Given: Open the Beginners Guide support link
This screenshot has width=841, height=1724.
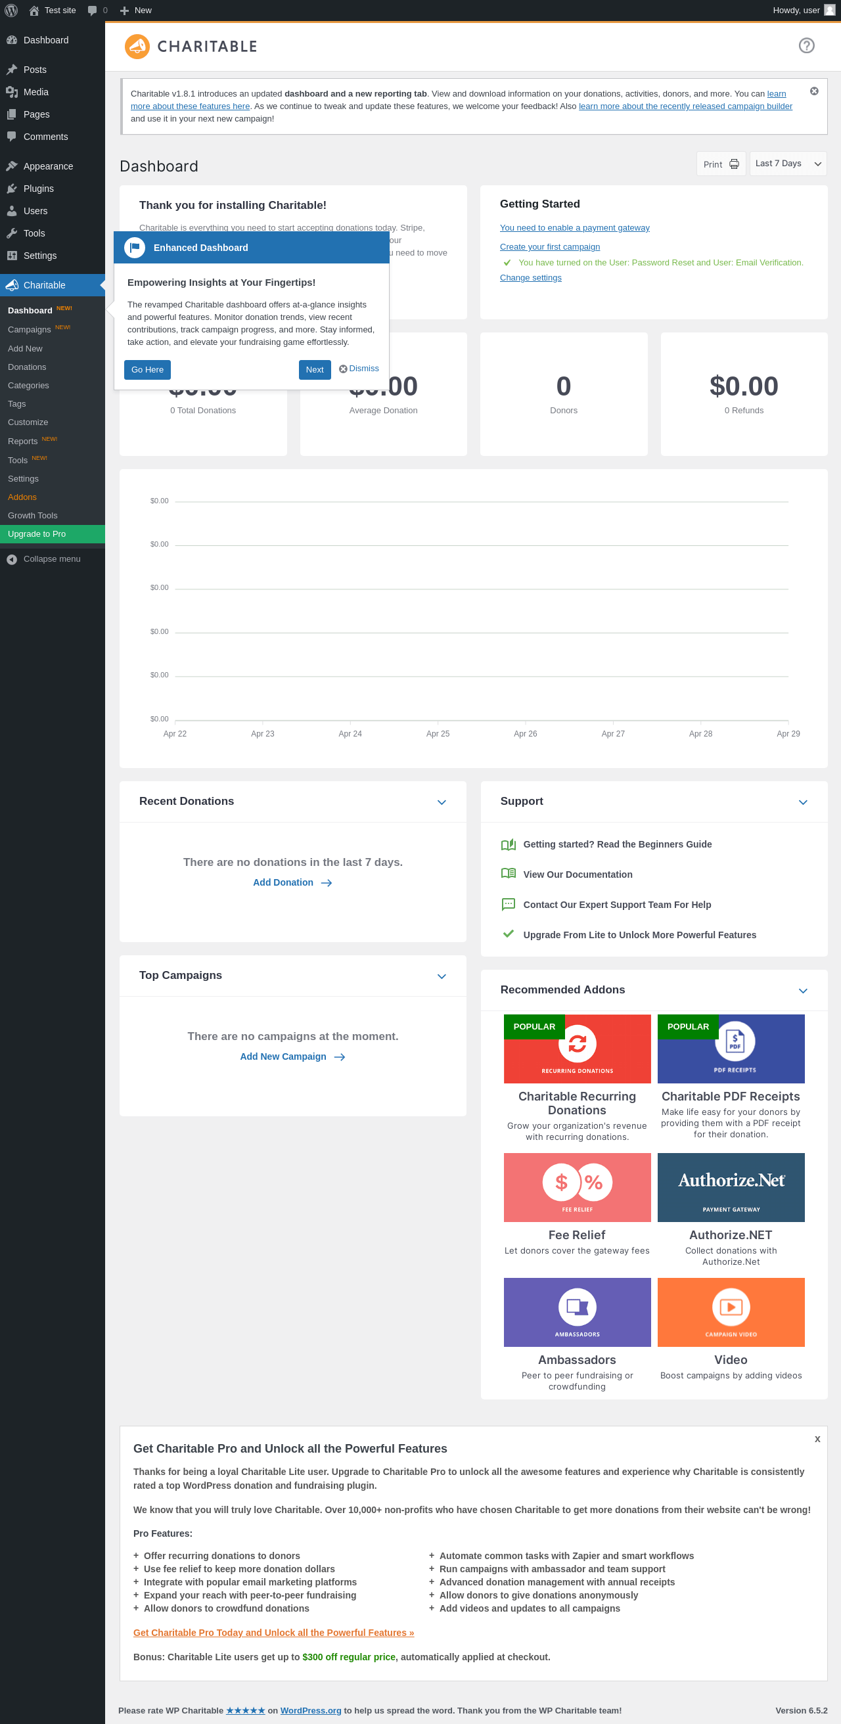Looking at the screenshot, I should pos(617,845).
